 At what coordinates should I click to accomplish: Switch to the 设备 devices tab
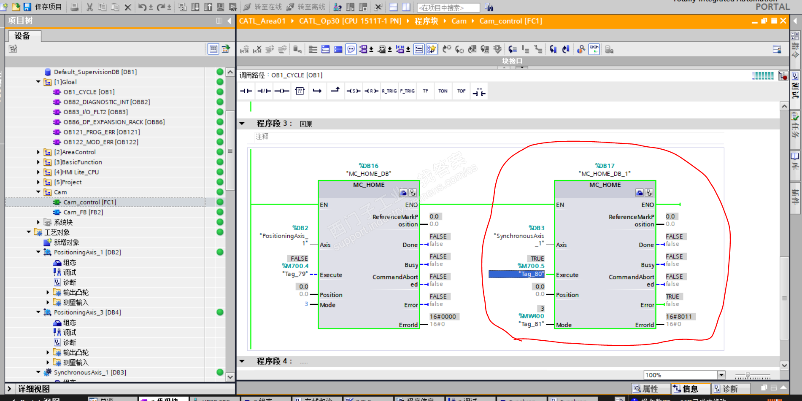coord(24,36)
